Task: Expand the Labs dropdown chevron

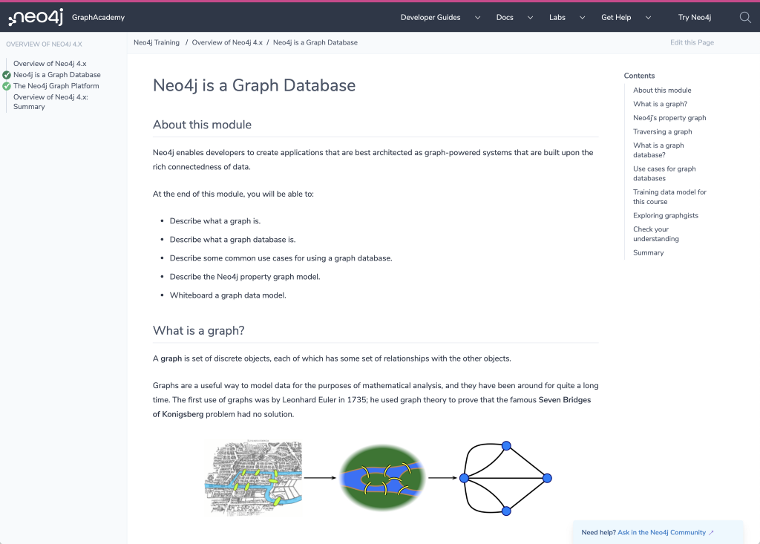Action: pyautogui.click(x=582, y=18)
